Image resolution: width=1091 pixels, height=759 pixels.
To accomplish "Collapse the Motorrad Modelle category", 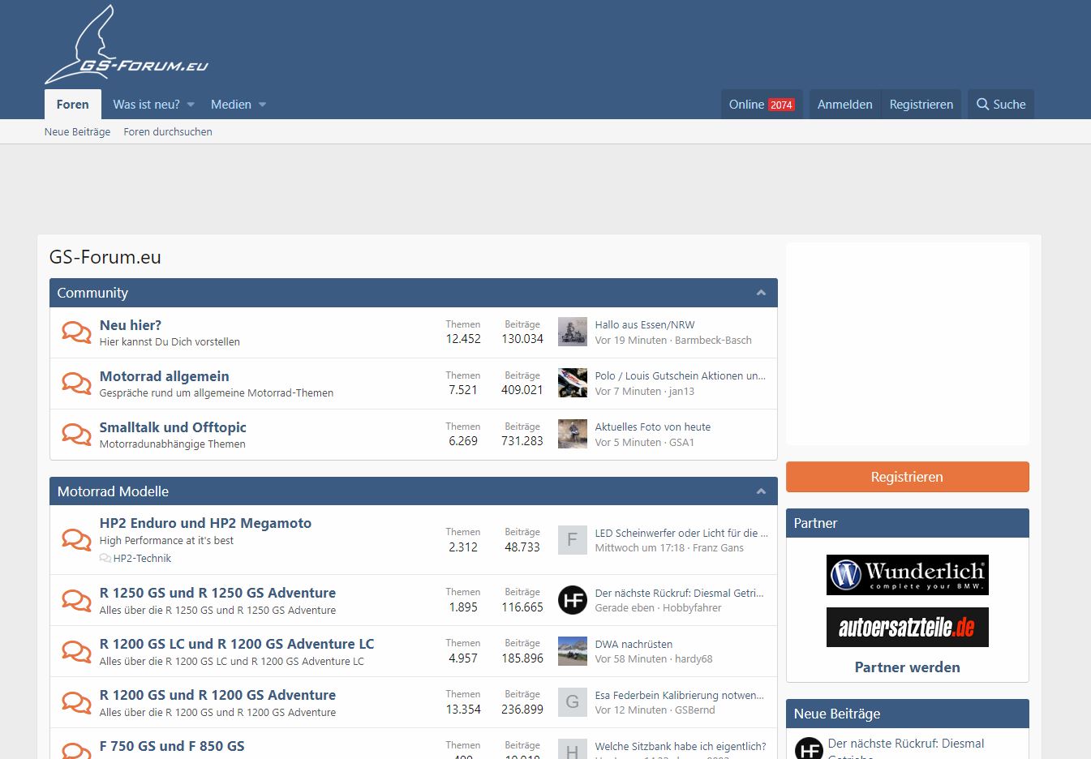I will [x=761, y=491].
